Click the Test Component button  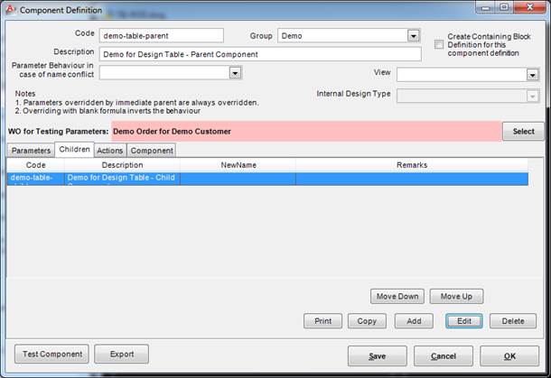tap(51, 354)
